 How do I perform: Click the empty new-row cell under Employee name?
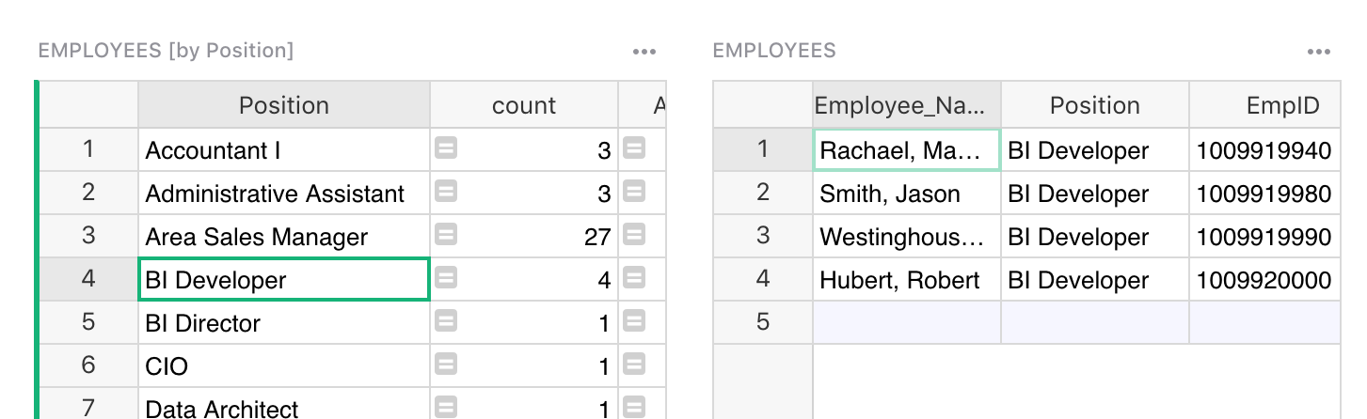pyautogui.click(x=905, y=322)
